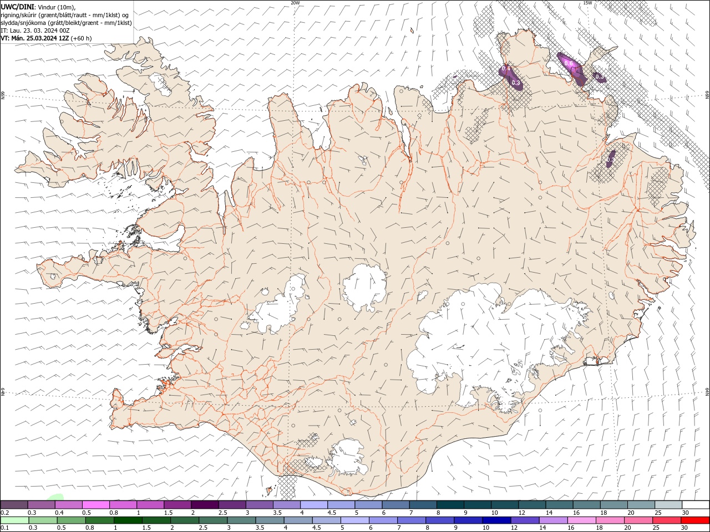The height and width of the screenshot is (532, 710).
Task: Click the bright red 30 rain-scale swatch
Action: click(x=695, y=520)
